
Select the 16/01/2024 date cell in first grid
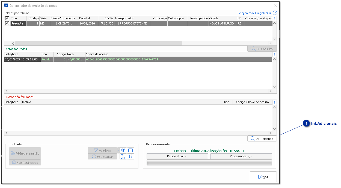pyautogui.click(x=88, y=23)
